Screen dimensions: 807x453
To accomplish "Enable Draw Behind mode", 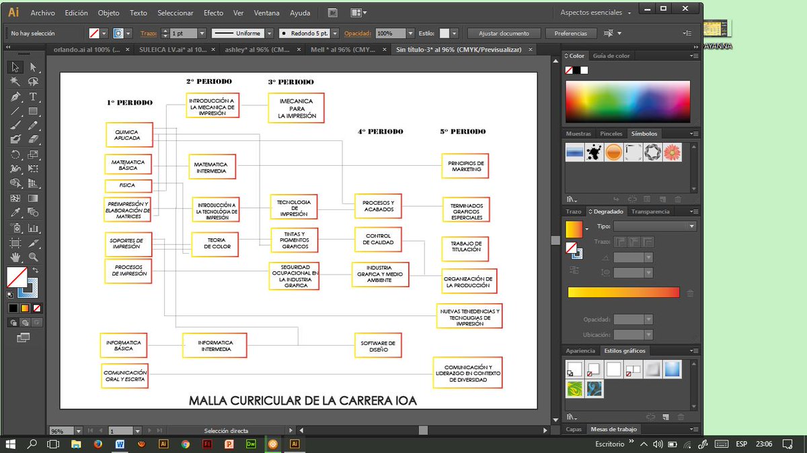I will (x=25, y=323).
